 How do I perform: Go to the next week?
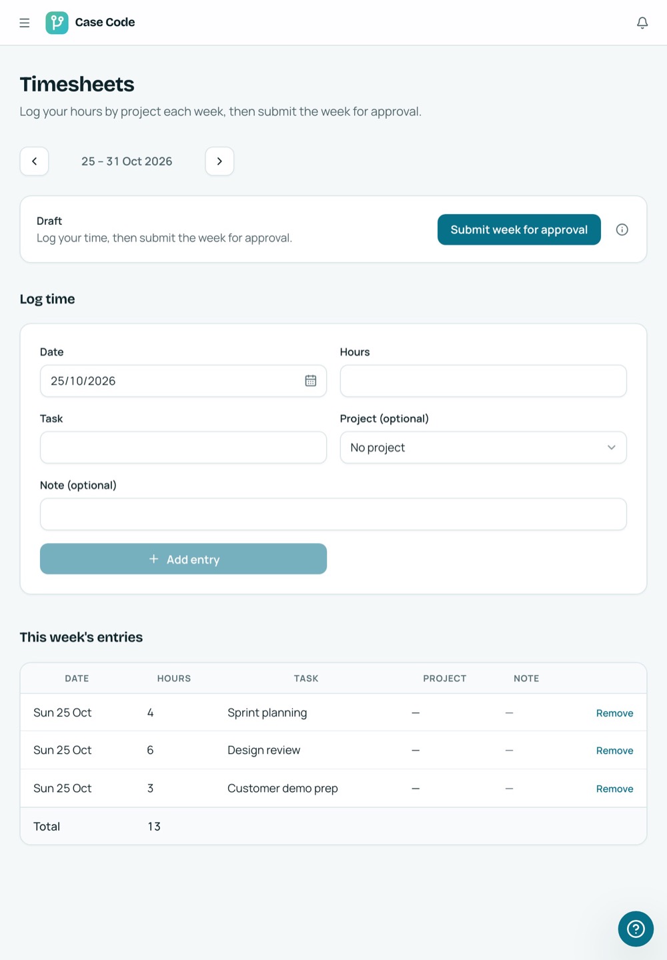[219, 161]
